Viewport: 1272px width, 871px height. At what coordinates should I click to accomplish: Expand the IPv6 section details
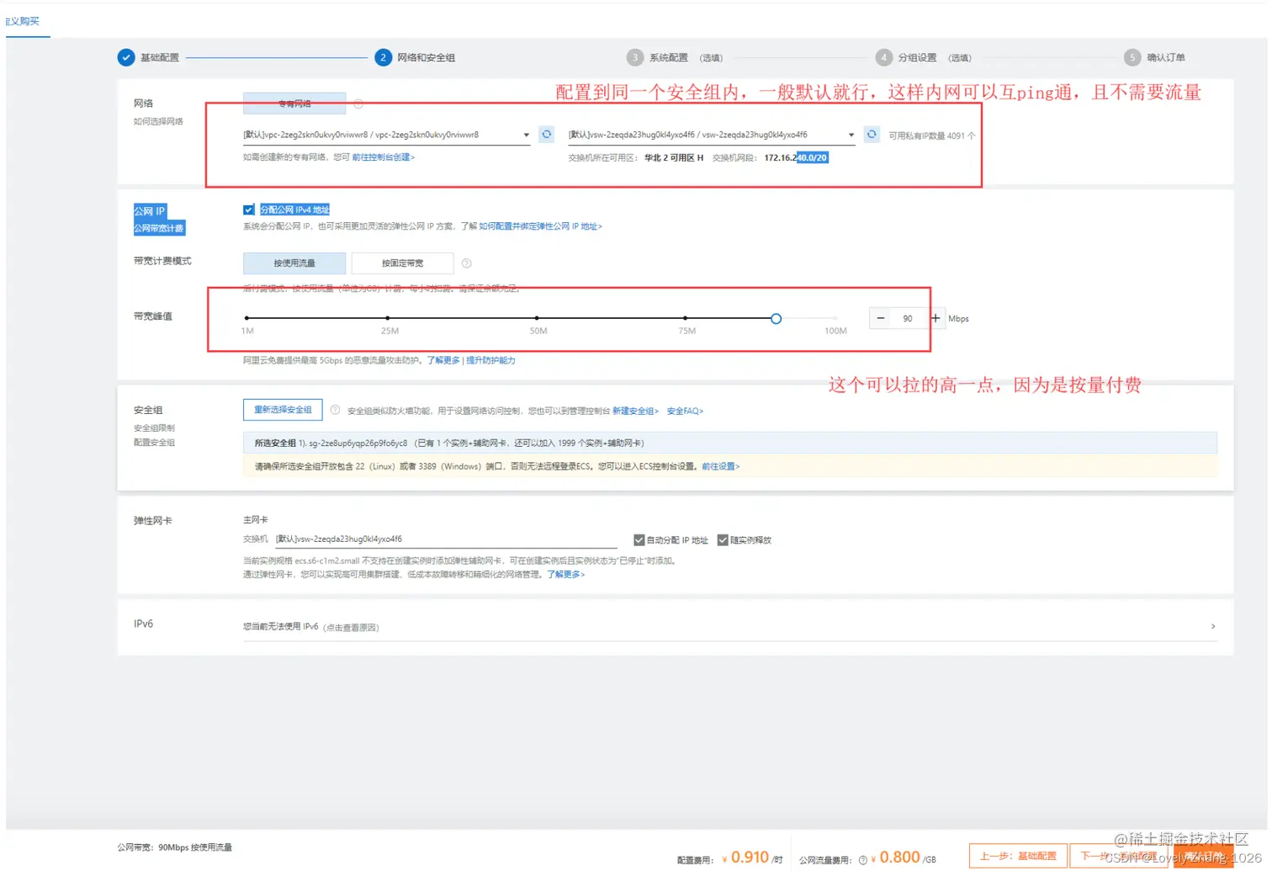pyautogui.click(x=1212, y=626)
